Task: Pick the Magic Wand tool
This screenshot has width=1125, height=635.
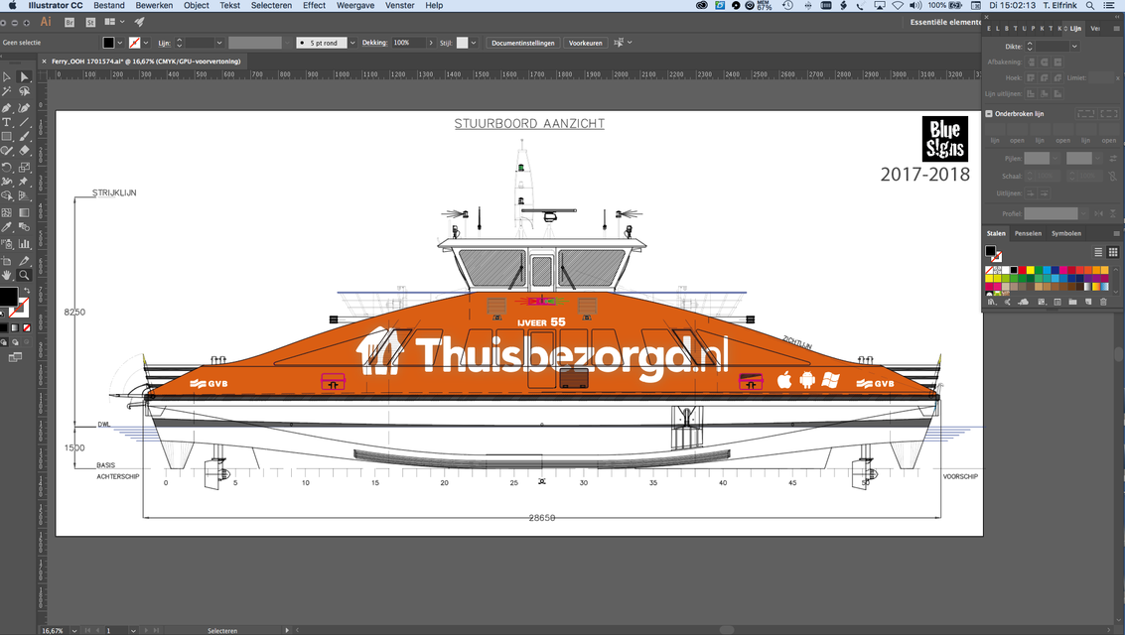Action: pos(7,91)
